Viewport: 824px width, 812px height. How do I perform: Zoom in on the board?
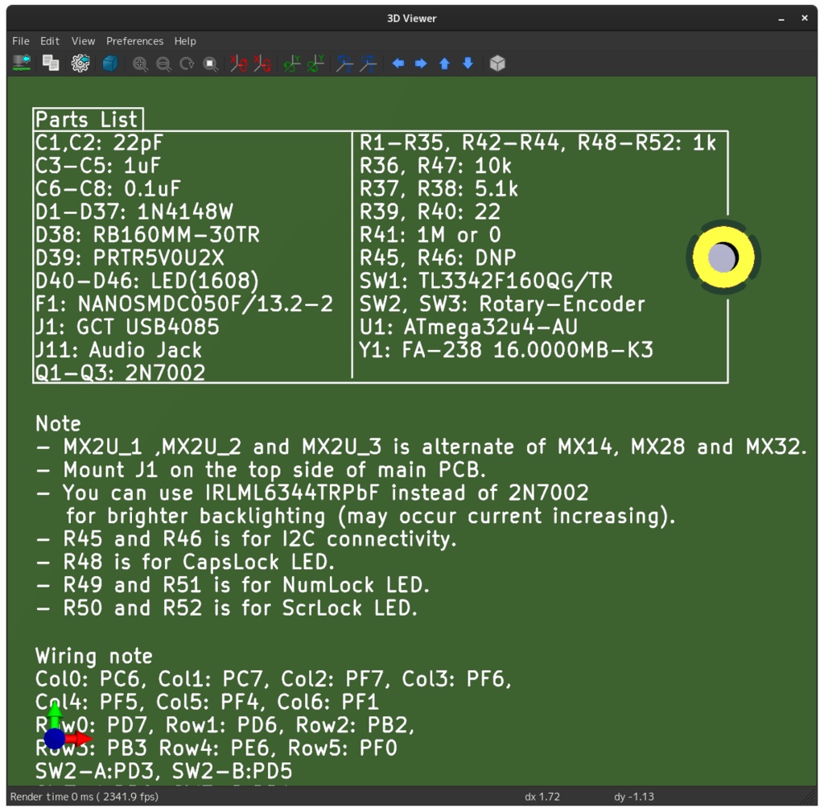click(x=140, y=64)
